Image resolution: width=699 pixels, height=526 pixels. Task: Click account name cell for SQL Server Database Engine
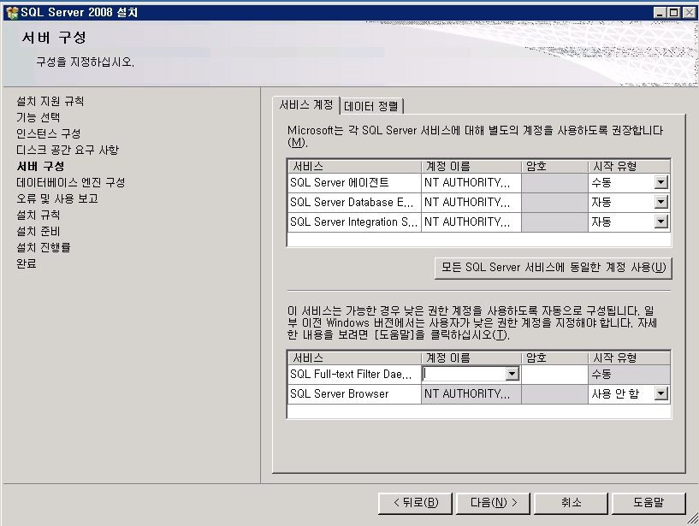(x=471, y=202)
